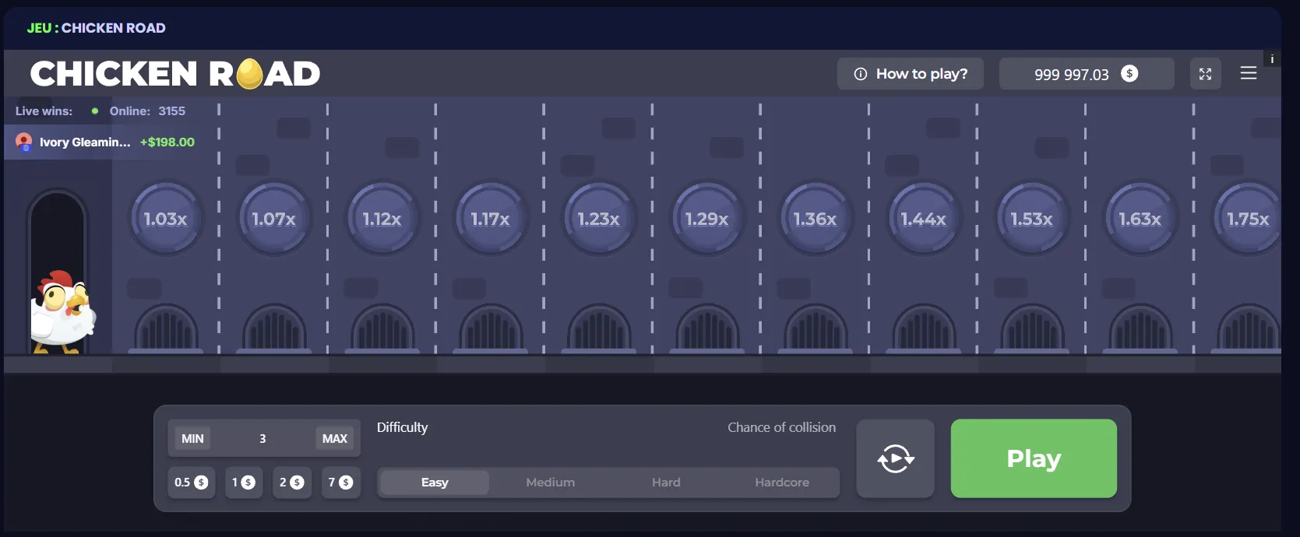The width and height of the screenshot is (1300, 537).
Task: Select Medium difficulty
Action: pyautogui.click(x=550, y=483)
